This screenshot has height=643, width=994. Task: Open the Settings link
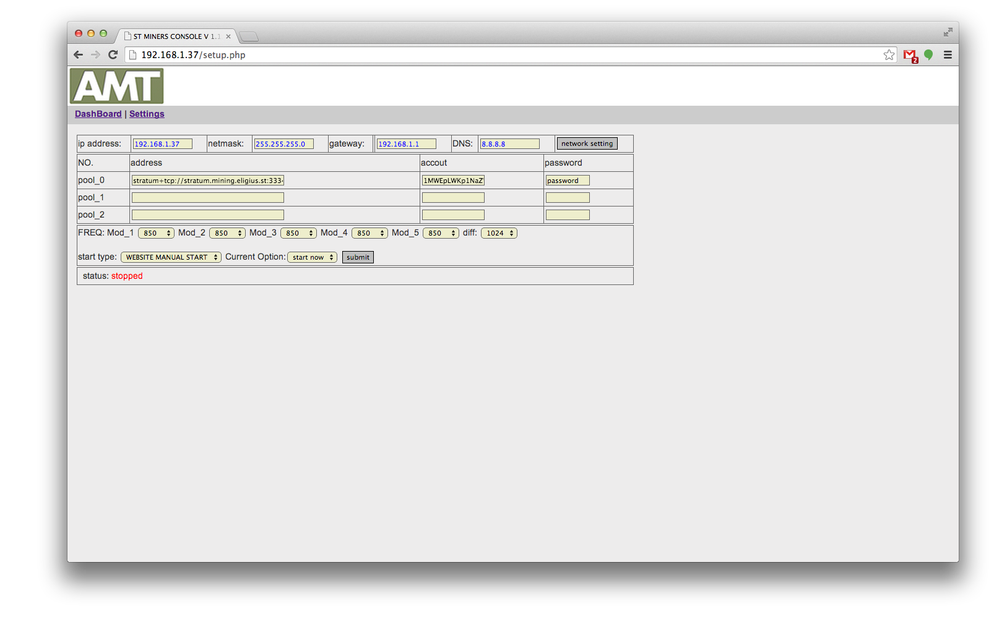point(147,114)
